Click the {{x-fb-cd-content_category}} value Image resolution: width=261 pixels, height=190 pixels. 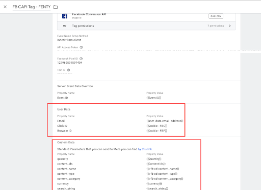tap(165, 179)
